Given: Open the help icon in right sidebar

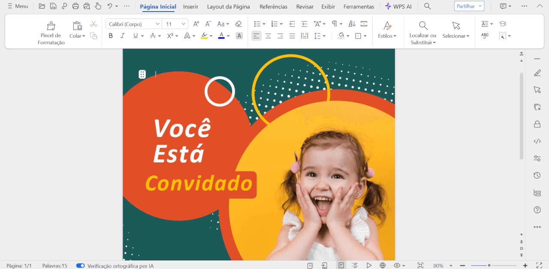Looking at the screenshot, I should tap(537, 209).
